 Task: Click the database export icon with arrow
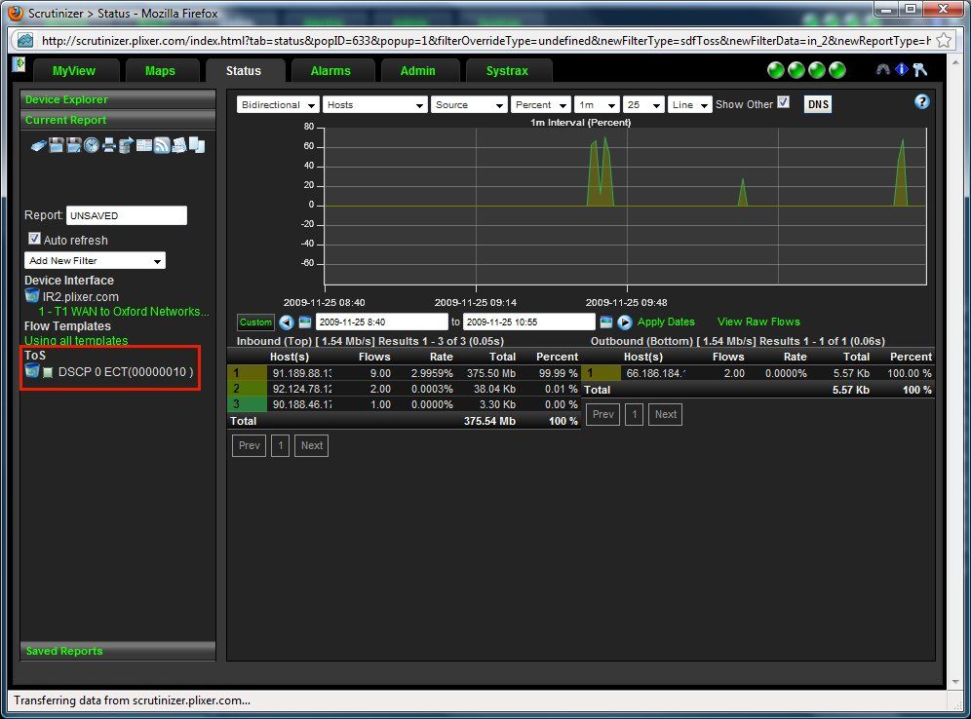tap(127, 145)
